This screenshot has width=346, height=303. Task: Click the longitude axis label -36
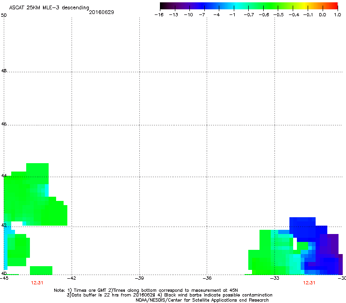207,278
